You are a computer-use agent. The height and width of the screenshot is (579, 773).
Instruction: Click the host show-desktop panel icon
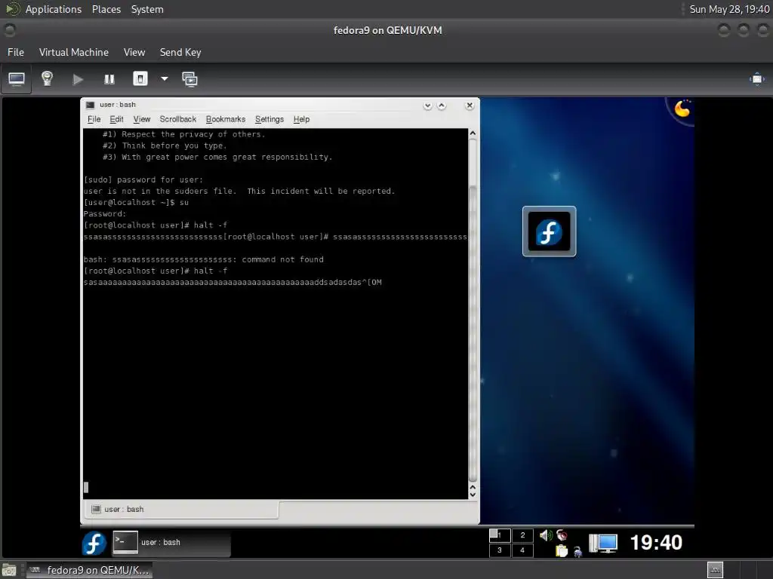point(9,570)
